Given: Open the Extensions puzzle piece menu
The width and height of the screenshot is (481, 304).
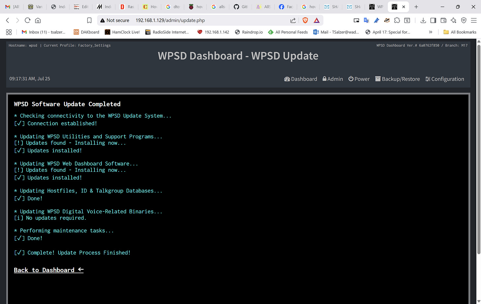Looking at the screenshot, I should [x=397, y=20].
